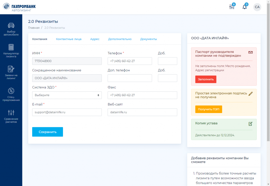Select the Компания tab

pos(40,39)
